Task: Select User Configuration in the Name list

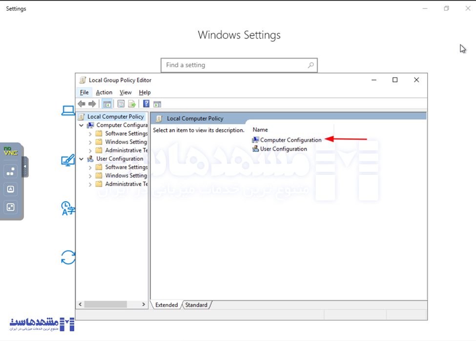Action: point(283,149)
